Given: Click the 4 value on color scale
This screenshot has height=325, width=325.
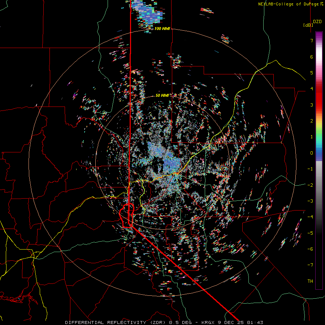Looking at the screenshot, I should [312, 89].
